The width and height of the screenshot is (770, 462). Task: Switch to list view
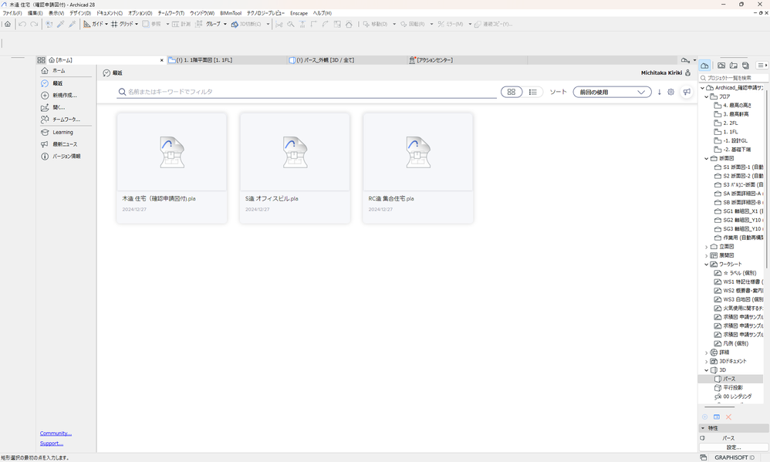(x=533, y=92)
